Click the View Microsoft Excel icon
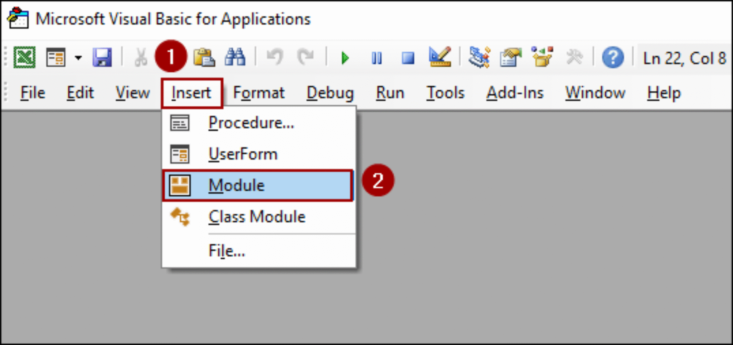Image resolution: width=733 pixels, height=345 pixels. (25, 57)
